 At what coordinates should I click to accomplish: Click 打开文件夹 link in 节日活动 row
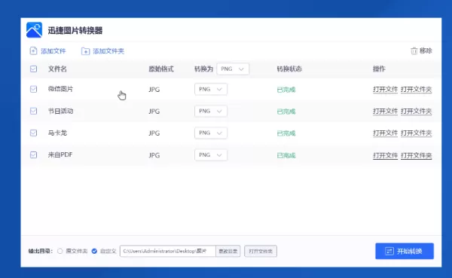[417, 112]
